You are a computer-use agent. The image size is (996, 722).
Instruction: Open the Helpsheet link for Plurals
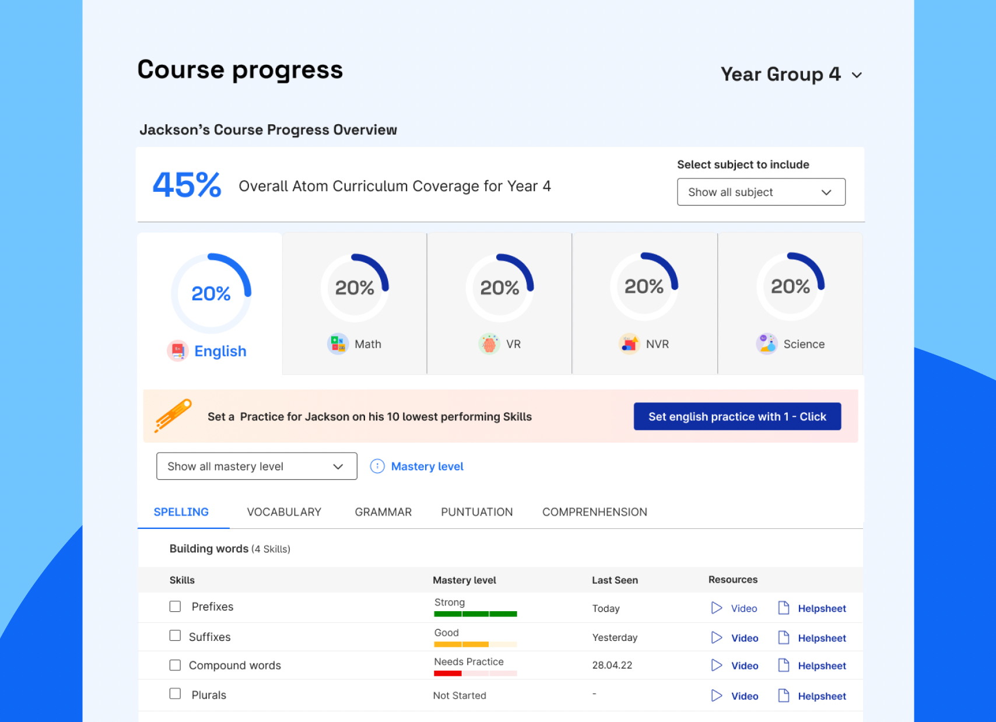tap(822, 695)
